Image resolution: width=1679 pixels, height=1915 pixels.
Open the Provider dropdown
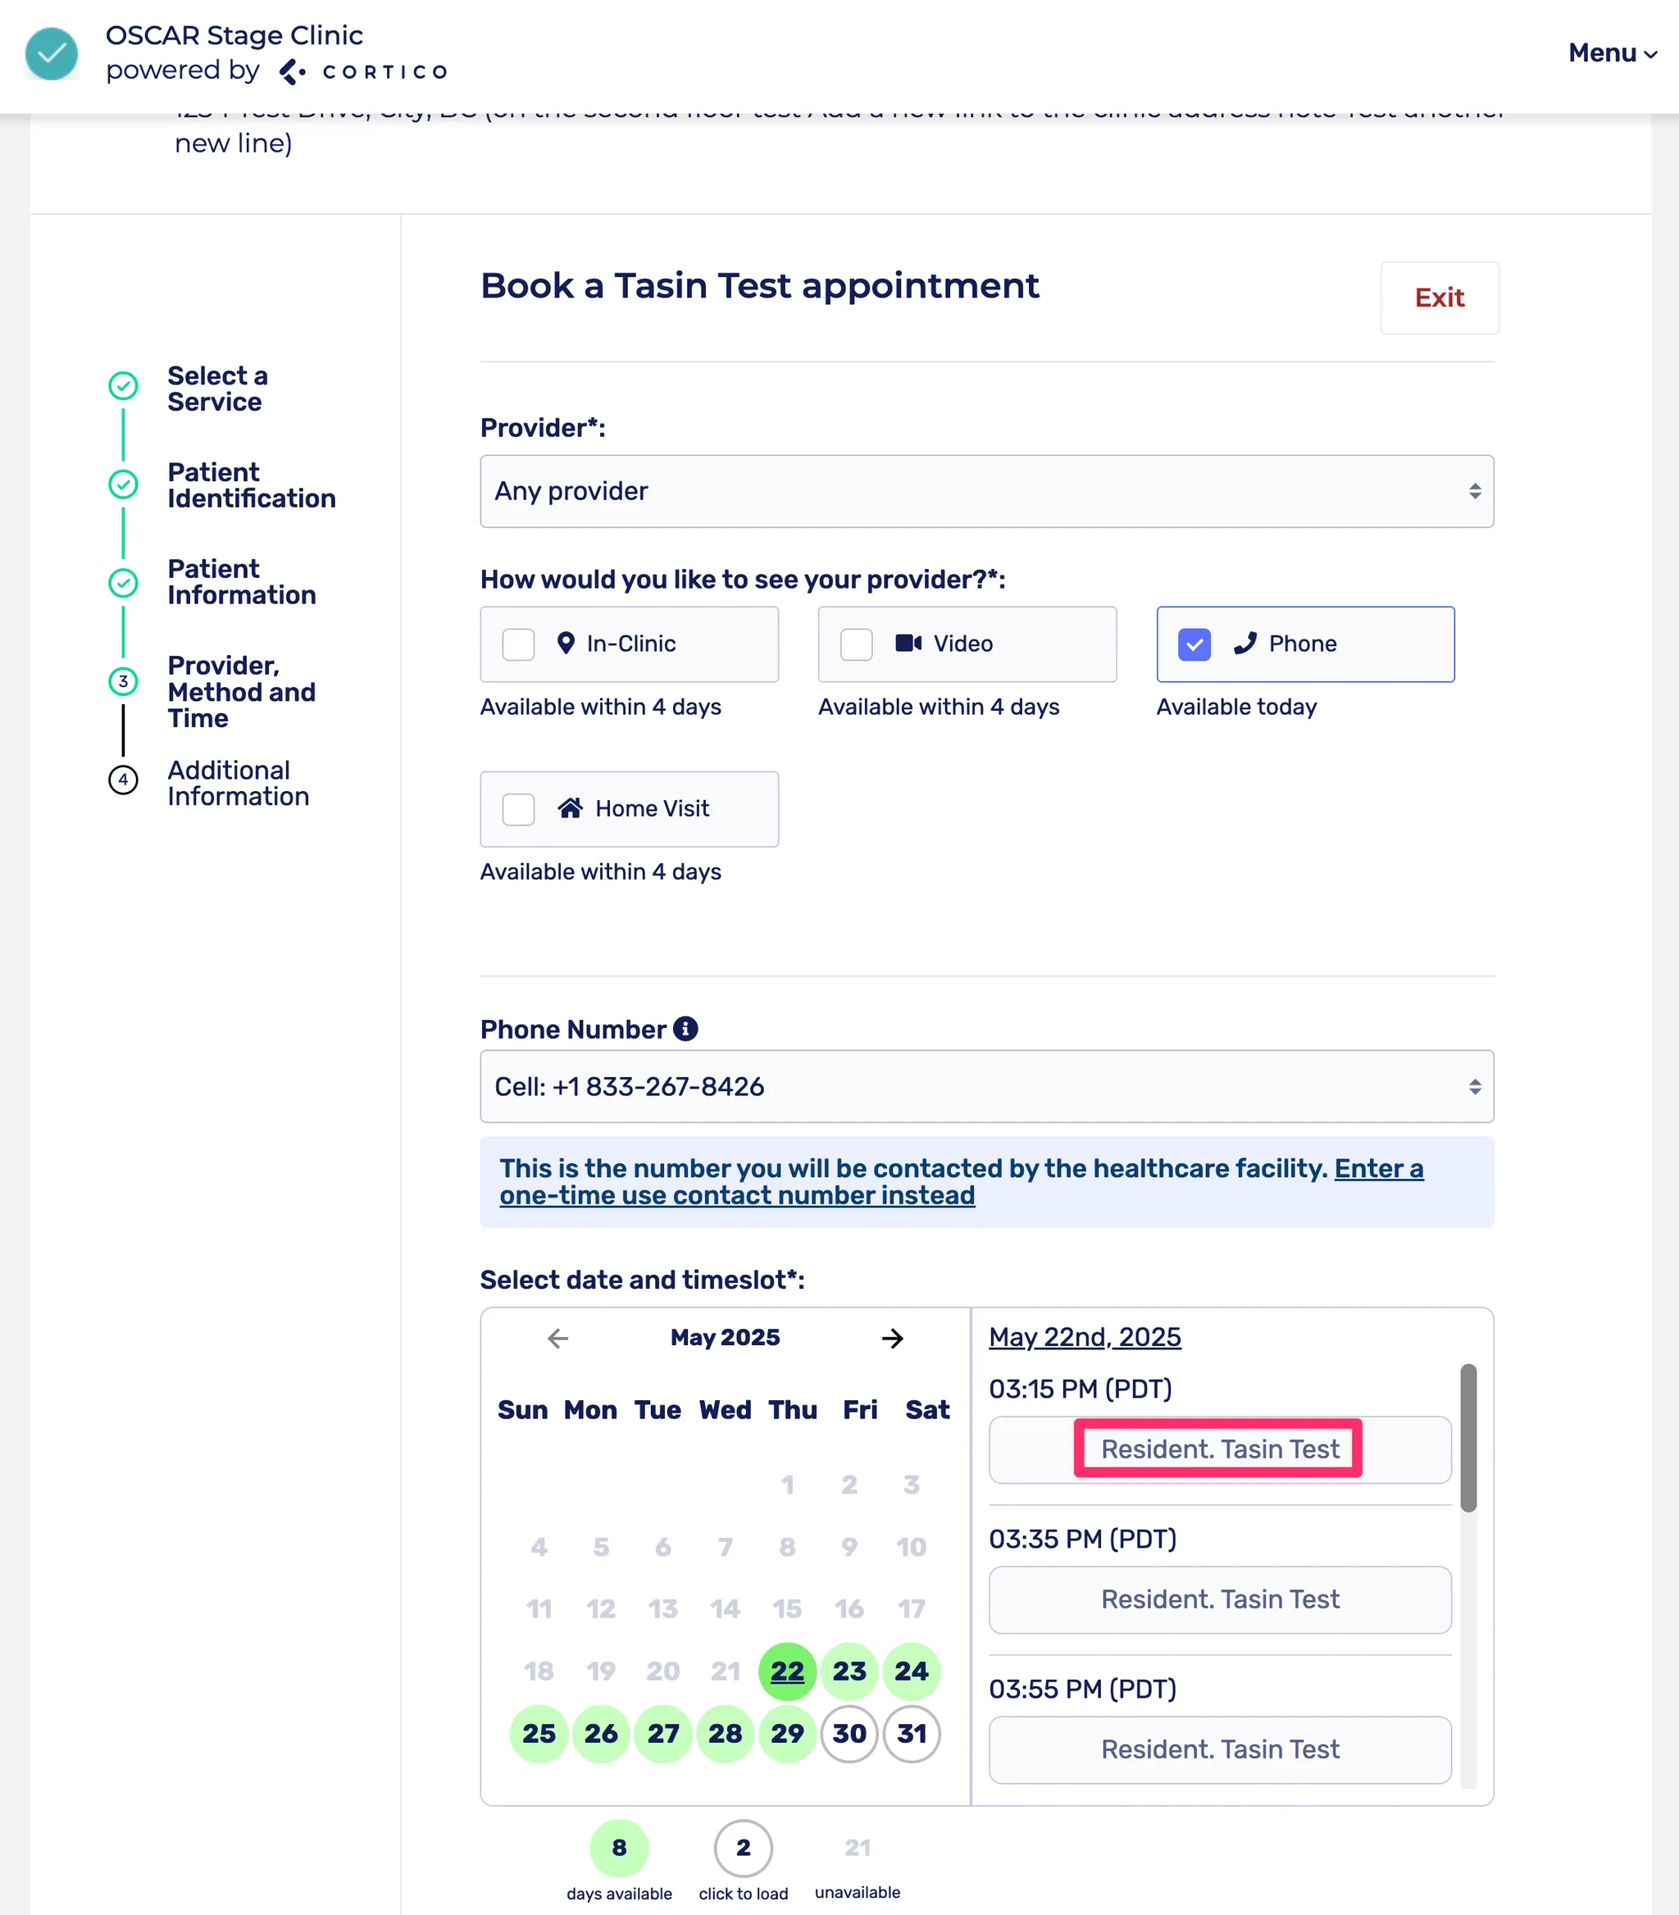[x=985, y=492]
